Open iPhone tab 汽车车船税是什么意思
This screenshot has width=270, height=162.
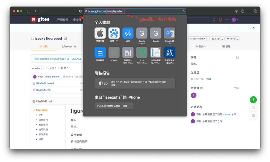(114, 106)
